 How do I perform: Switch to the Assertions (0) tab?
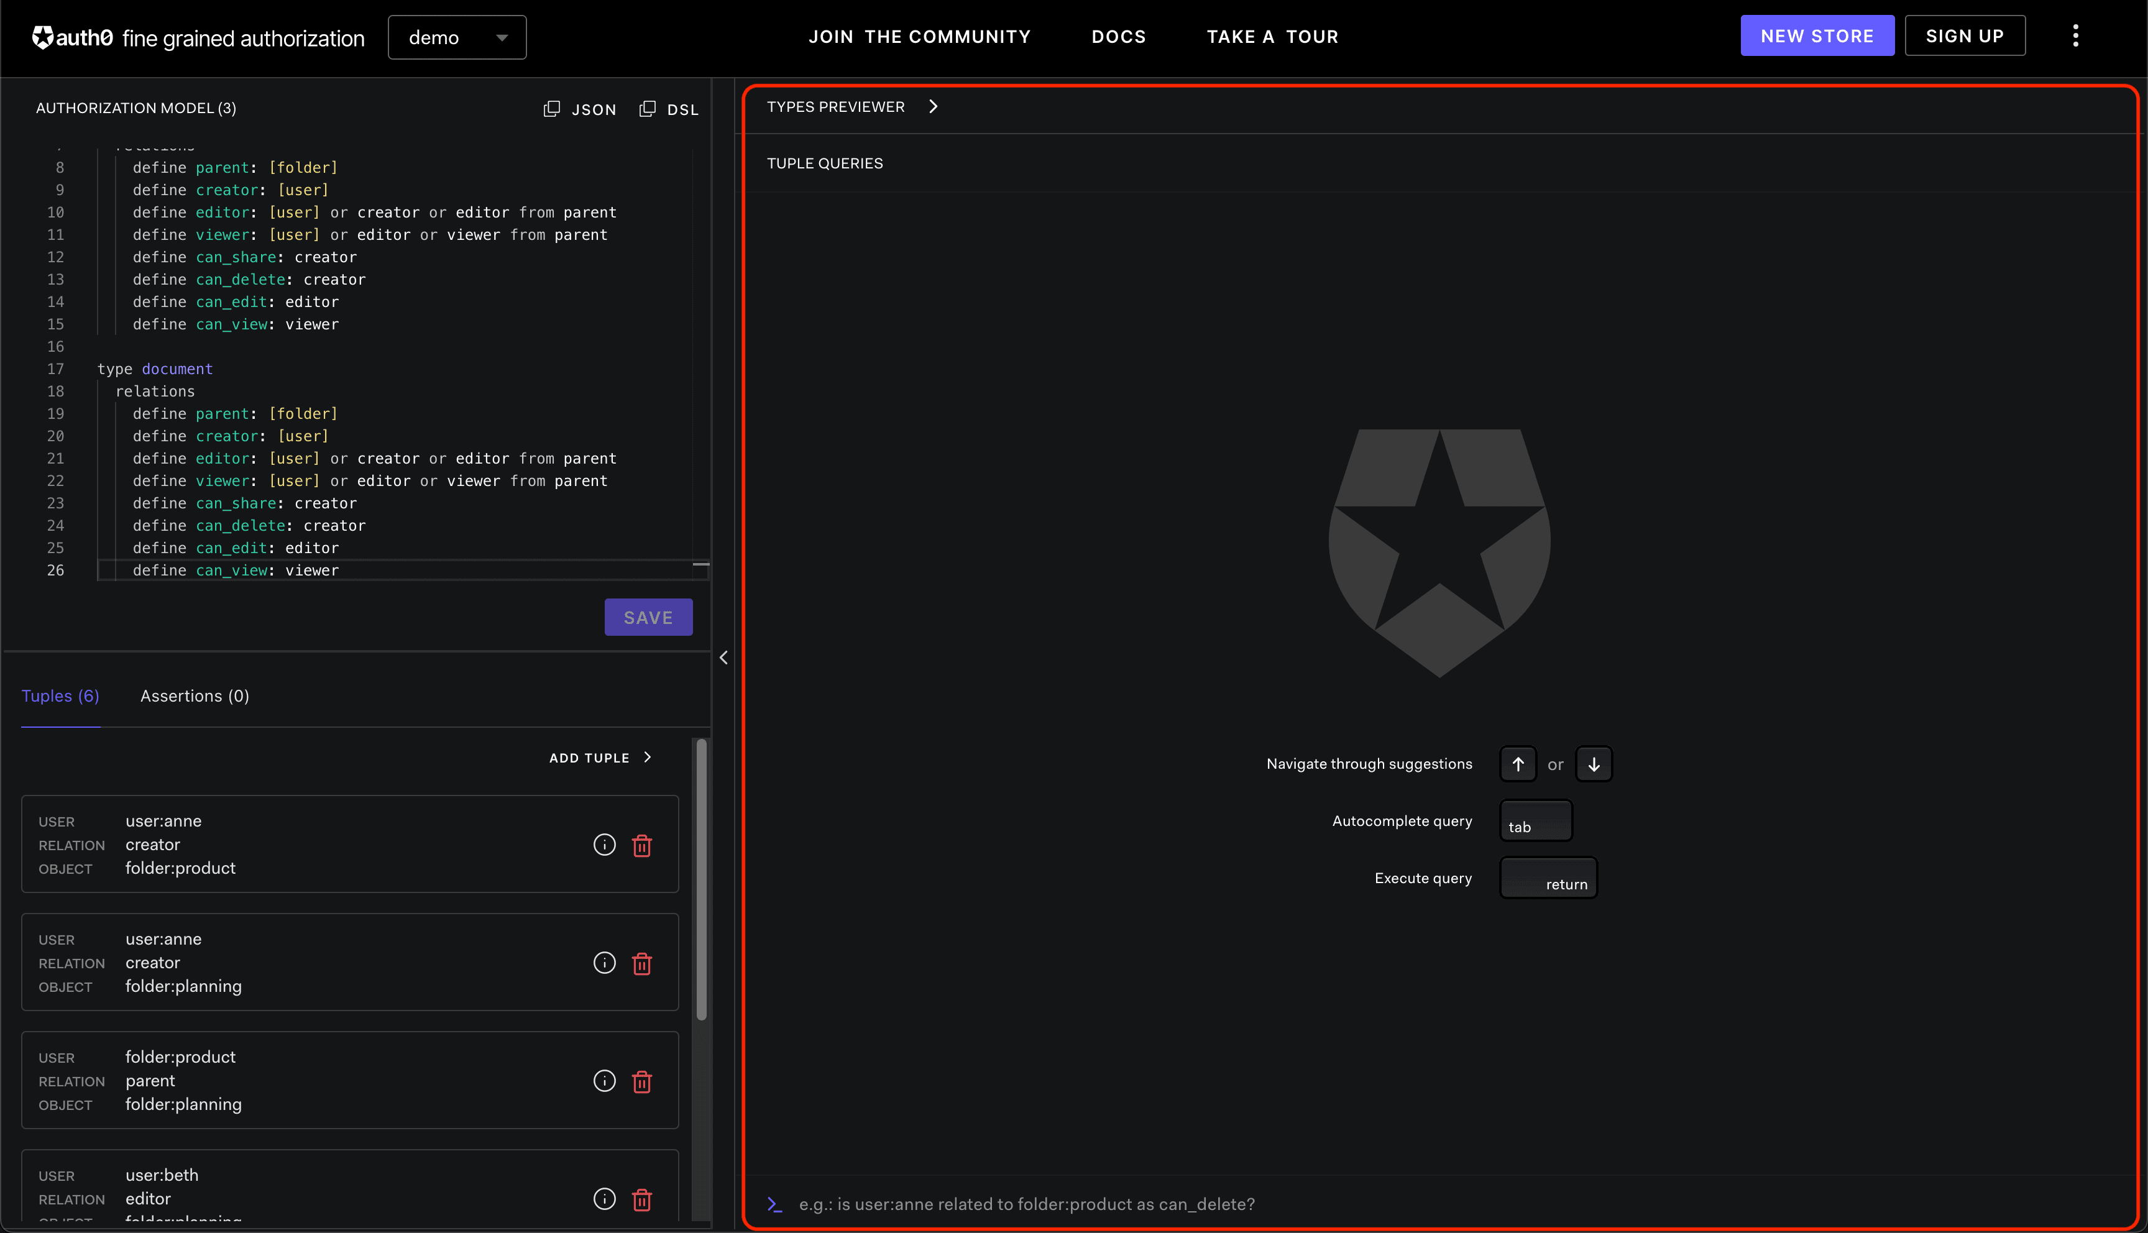(x=195, y=696)
